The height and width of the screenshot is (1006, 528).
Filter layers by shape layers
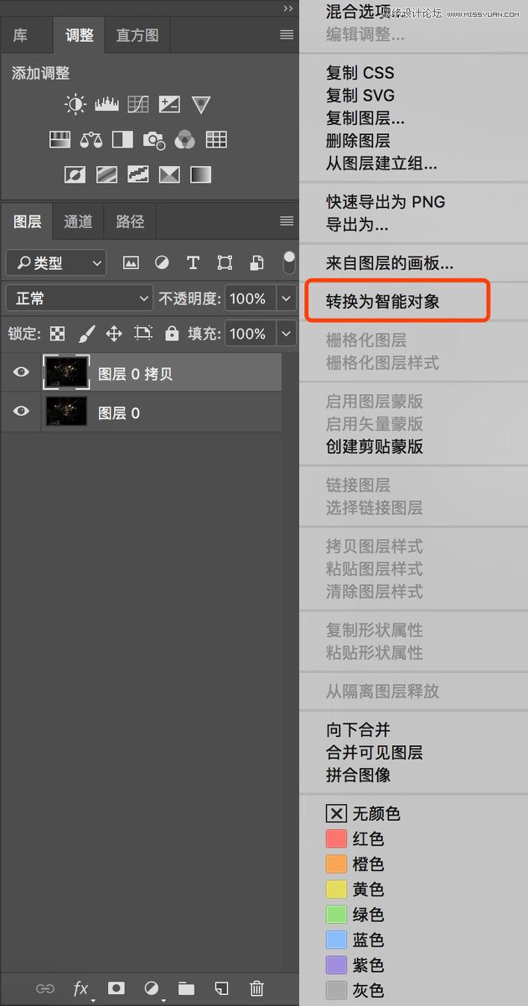point(225,263)
